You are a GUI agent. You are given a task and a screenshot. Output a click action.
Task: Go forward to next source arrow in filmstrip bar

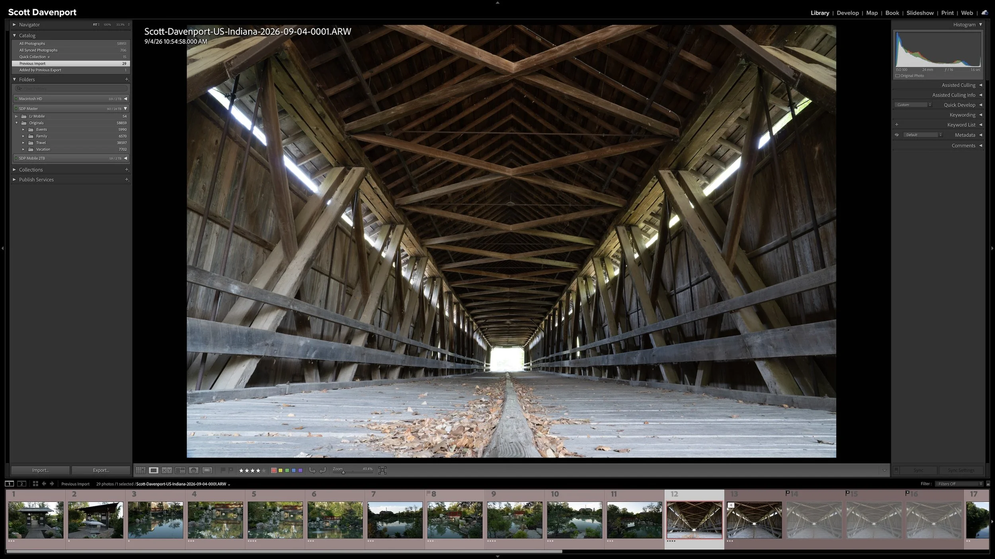pyautogui.click(x=52, y=484)
